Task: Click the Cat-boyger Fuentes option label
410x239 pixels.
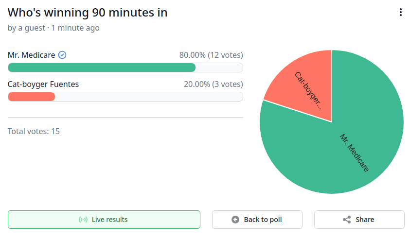Action: [x=43, y=85]
